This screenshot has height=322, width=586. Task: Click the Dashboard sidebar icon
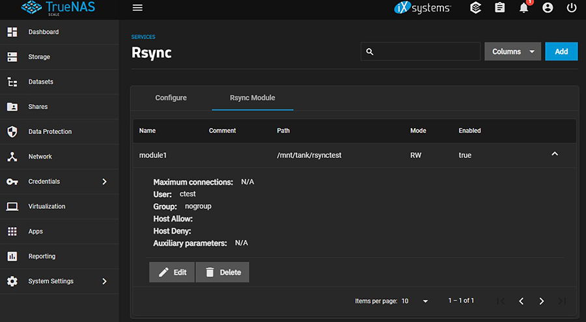[x=12, y=32]
